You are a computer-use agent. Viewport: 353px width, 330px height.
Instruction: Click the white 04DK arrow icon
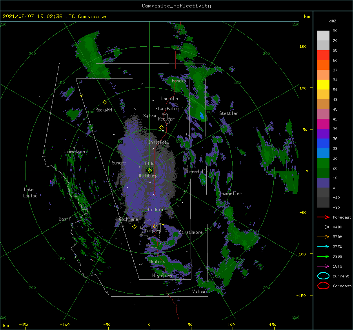coord(323,227)
